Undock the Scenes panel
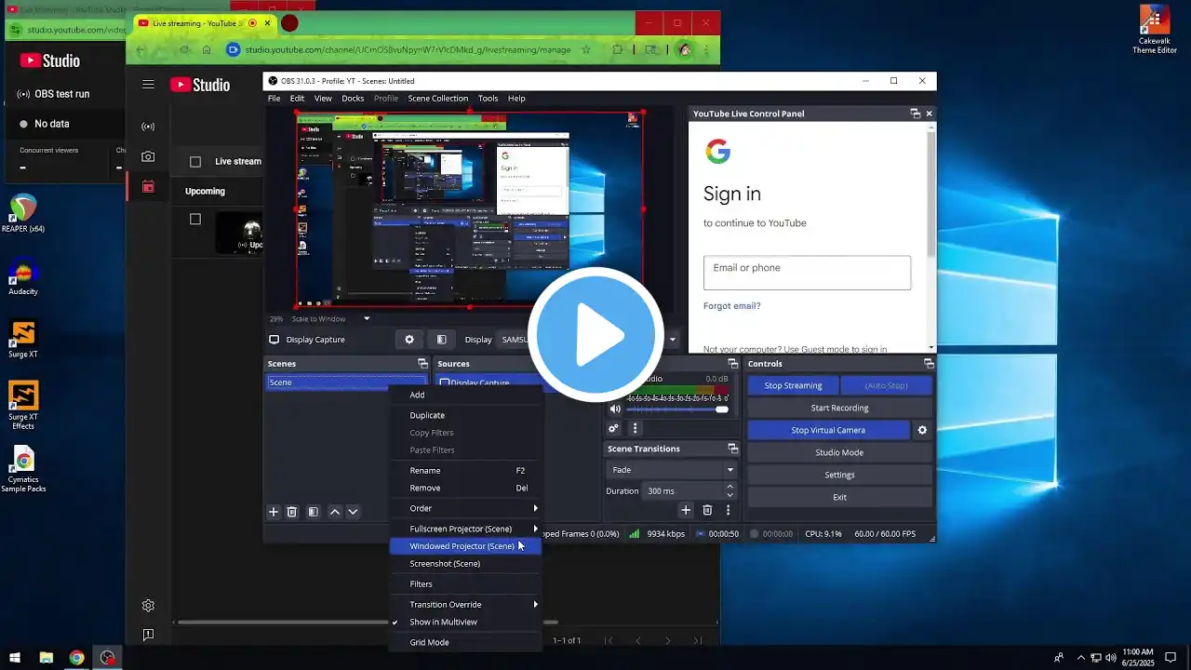This screenshot has height=670, width=1191. (x=422, y=364)
